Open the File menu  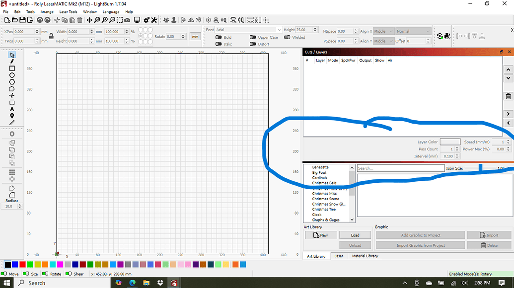click(x=6, y=12)
